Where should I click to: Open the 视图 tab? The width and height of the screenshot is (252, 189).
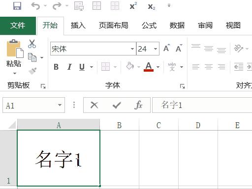coord(233,26)
